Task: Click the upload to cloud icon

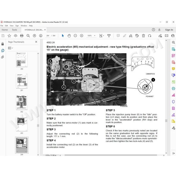Action: (x=16, y=36)
